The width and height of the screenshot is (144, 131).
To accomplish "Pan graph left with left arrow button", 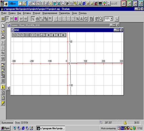I will pyautogui.click(x=49, y=35).
